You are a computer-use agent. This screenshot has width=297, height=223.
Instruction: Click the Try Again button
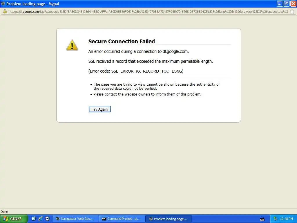[x=100, y=109]
